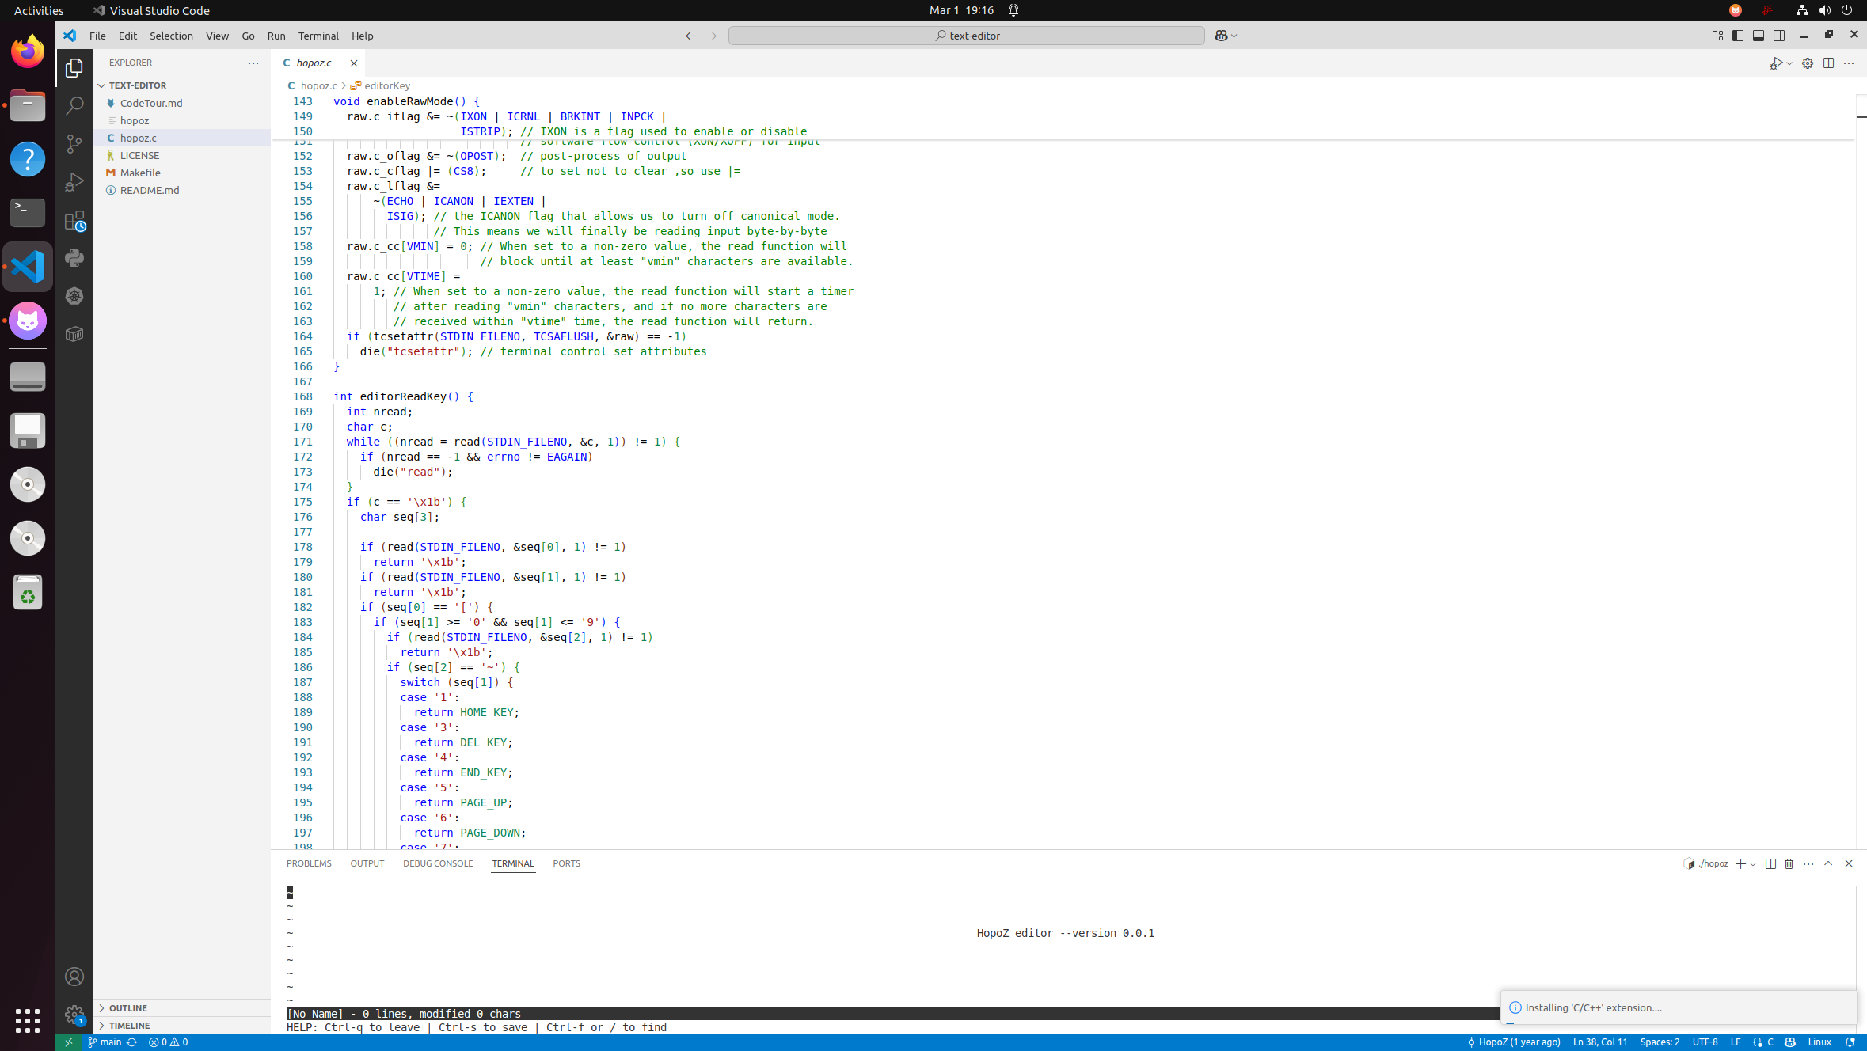Open the Run and Debug view
The width and height of the screenshot is (1867, 1051).
click(x=74, y=182)
